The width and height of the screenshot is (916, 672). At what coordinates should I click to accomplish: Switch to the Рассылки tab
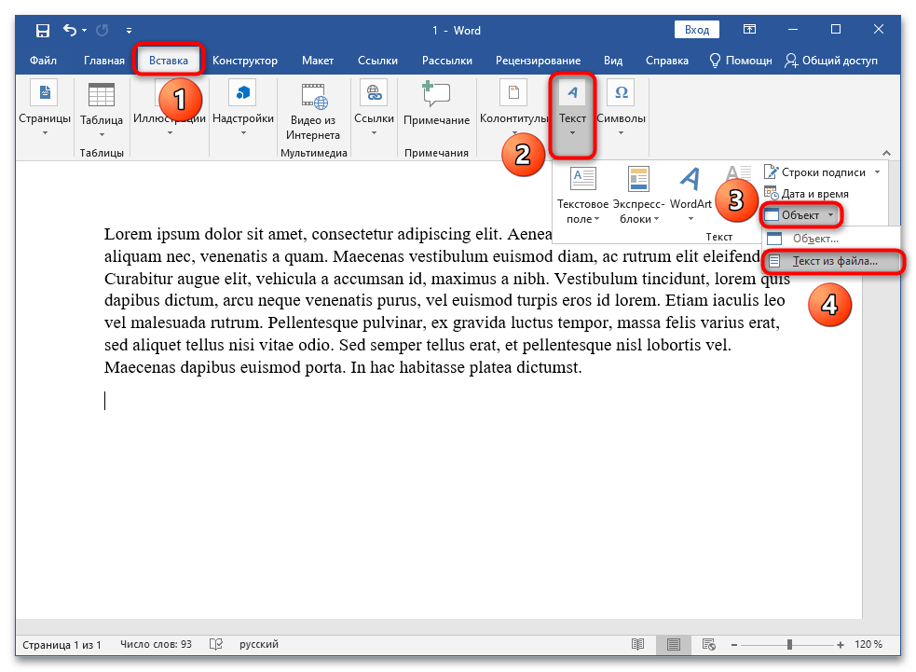[447, 61]
